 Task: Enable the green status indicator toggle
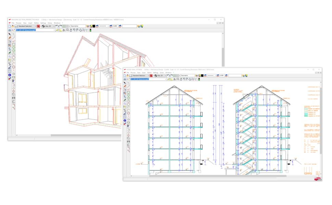(199, 79)
